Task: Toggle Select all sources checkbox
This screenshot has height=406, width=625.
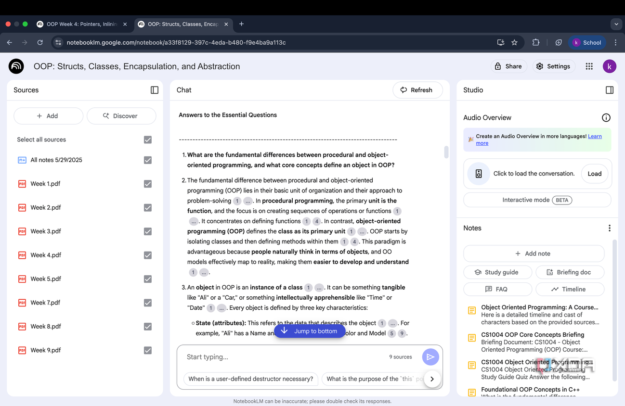Action: click(148, 140)
